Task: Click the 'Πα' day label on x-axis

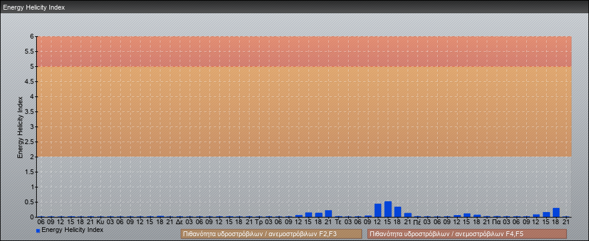Action: pyautogui.click(x=497, y=222)
